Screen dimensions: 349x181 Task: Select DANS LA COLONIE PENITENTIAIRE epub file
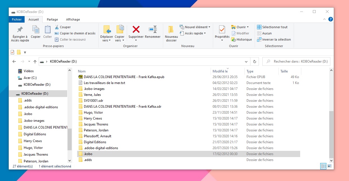click(188, 77)
